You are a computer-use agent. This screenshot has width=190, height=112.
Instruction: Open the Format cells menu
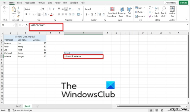(x=140, y=16)
